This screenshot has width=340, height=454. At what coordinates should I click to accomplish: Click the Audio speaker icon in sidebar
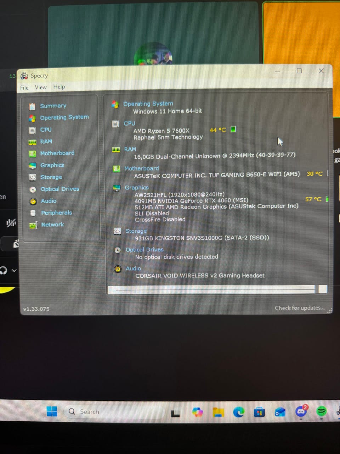click(x=33, y=201)
